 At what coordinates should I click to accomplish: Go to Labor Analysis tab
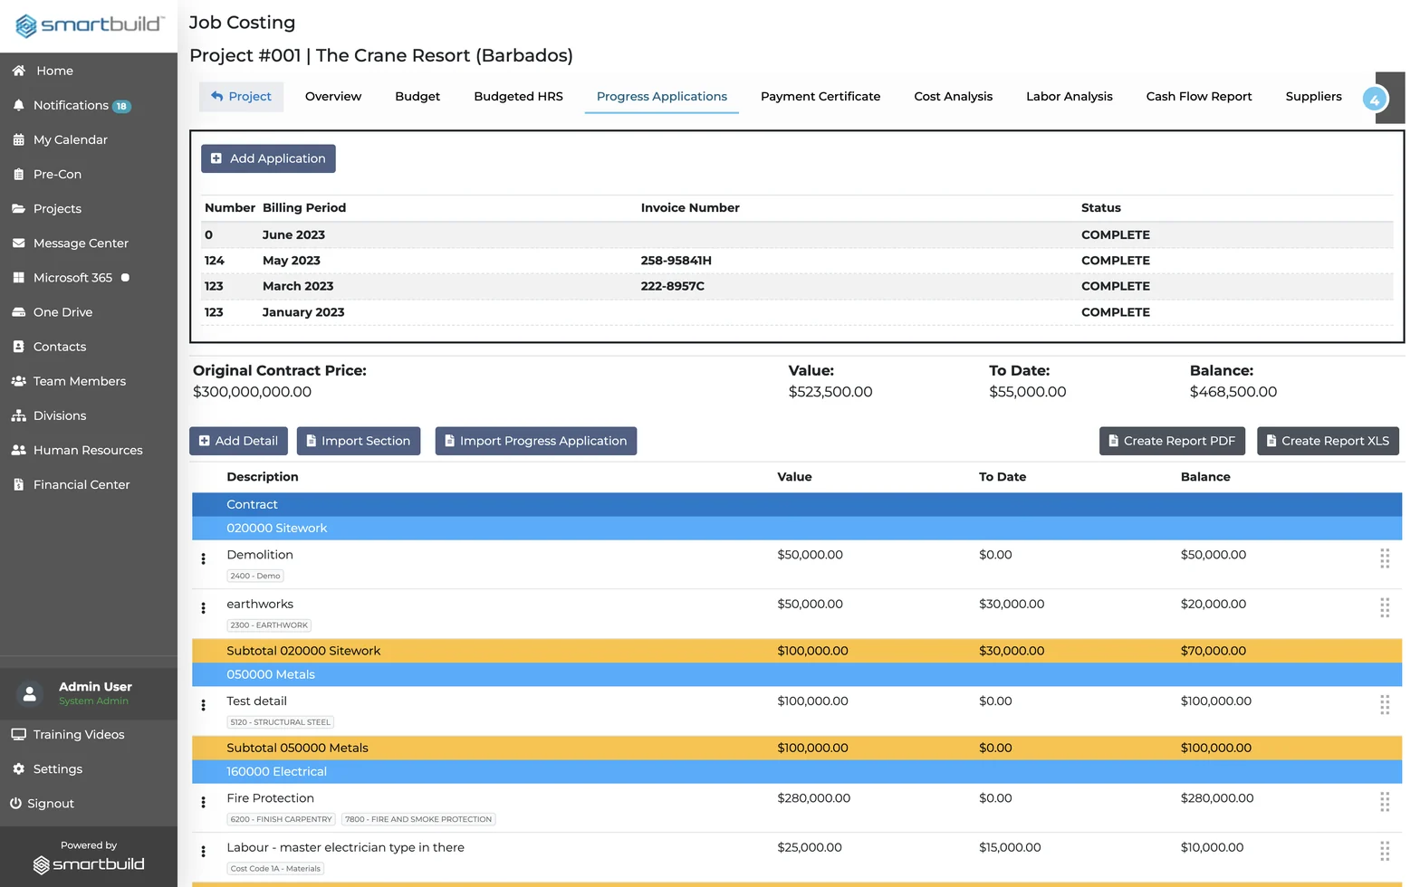coord(1070,97)
